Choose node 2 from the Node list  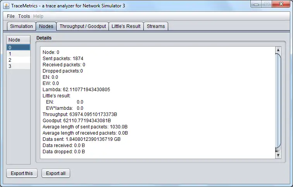pos(18,60)
